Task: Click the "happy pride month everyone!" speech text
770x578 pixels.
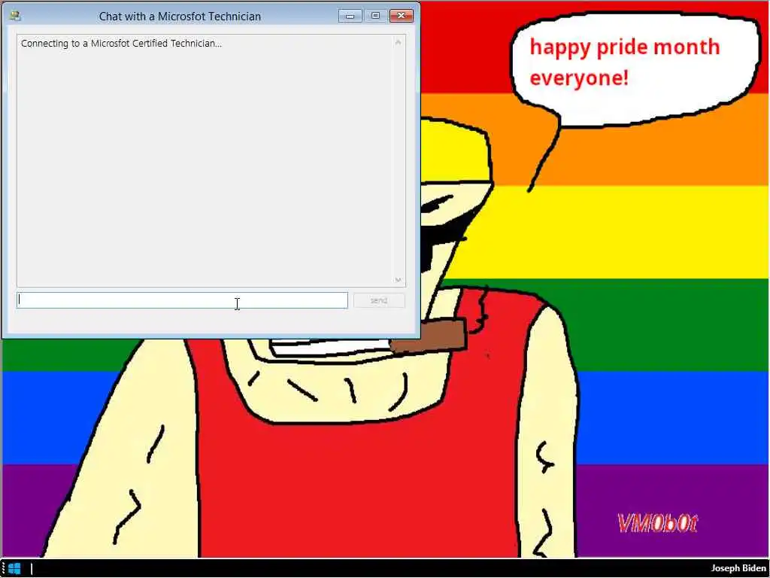Action: click(625, 62)
